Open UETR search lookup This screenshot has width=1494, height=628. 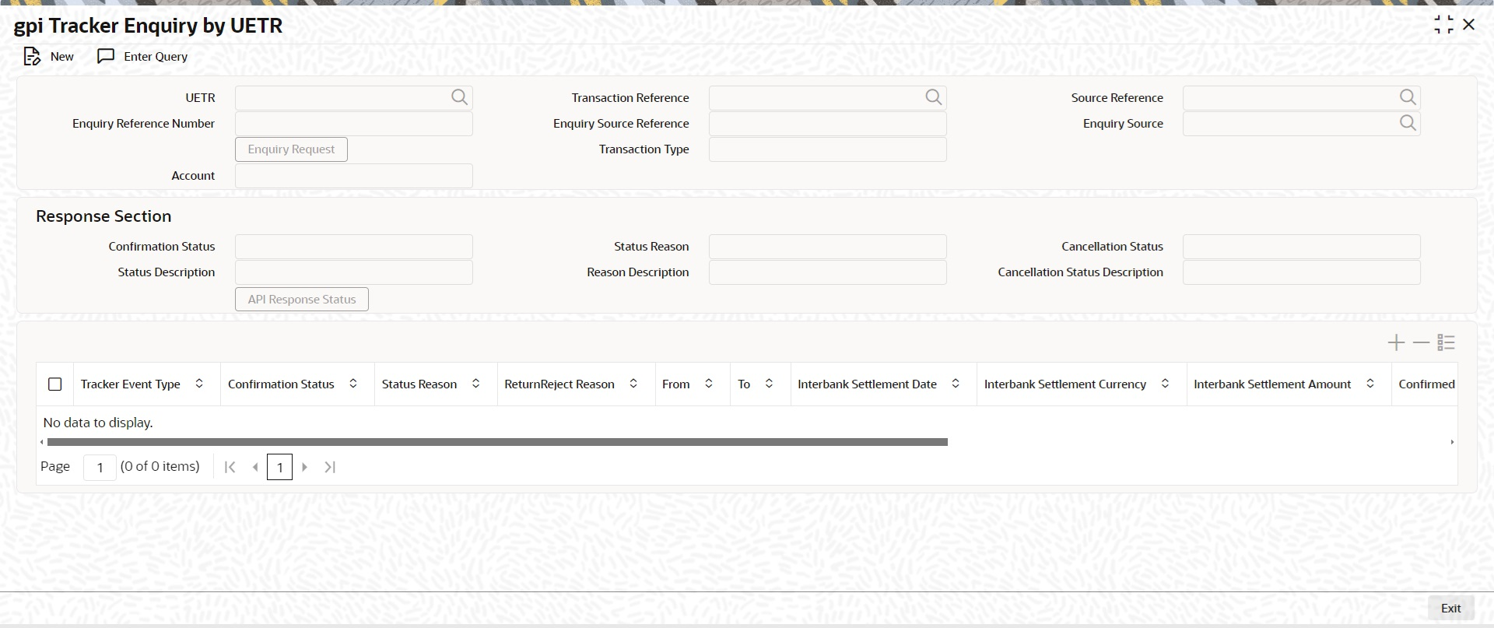[x=459, y=97]
